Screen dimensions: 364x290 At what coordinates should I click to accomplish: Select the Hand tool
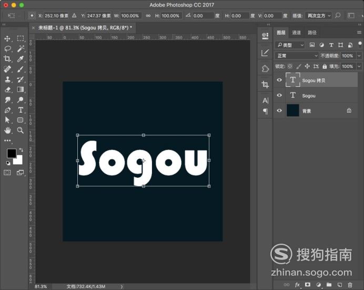pyautogui.click(x=7, y=130)
